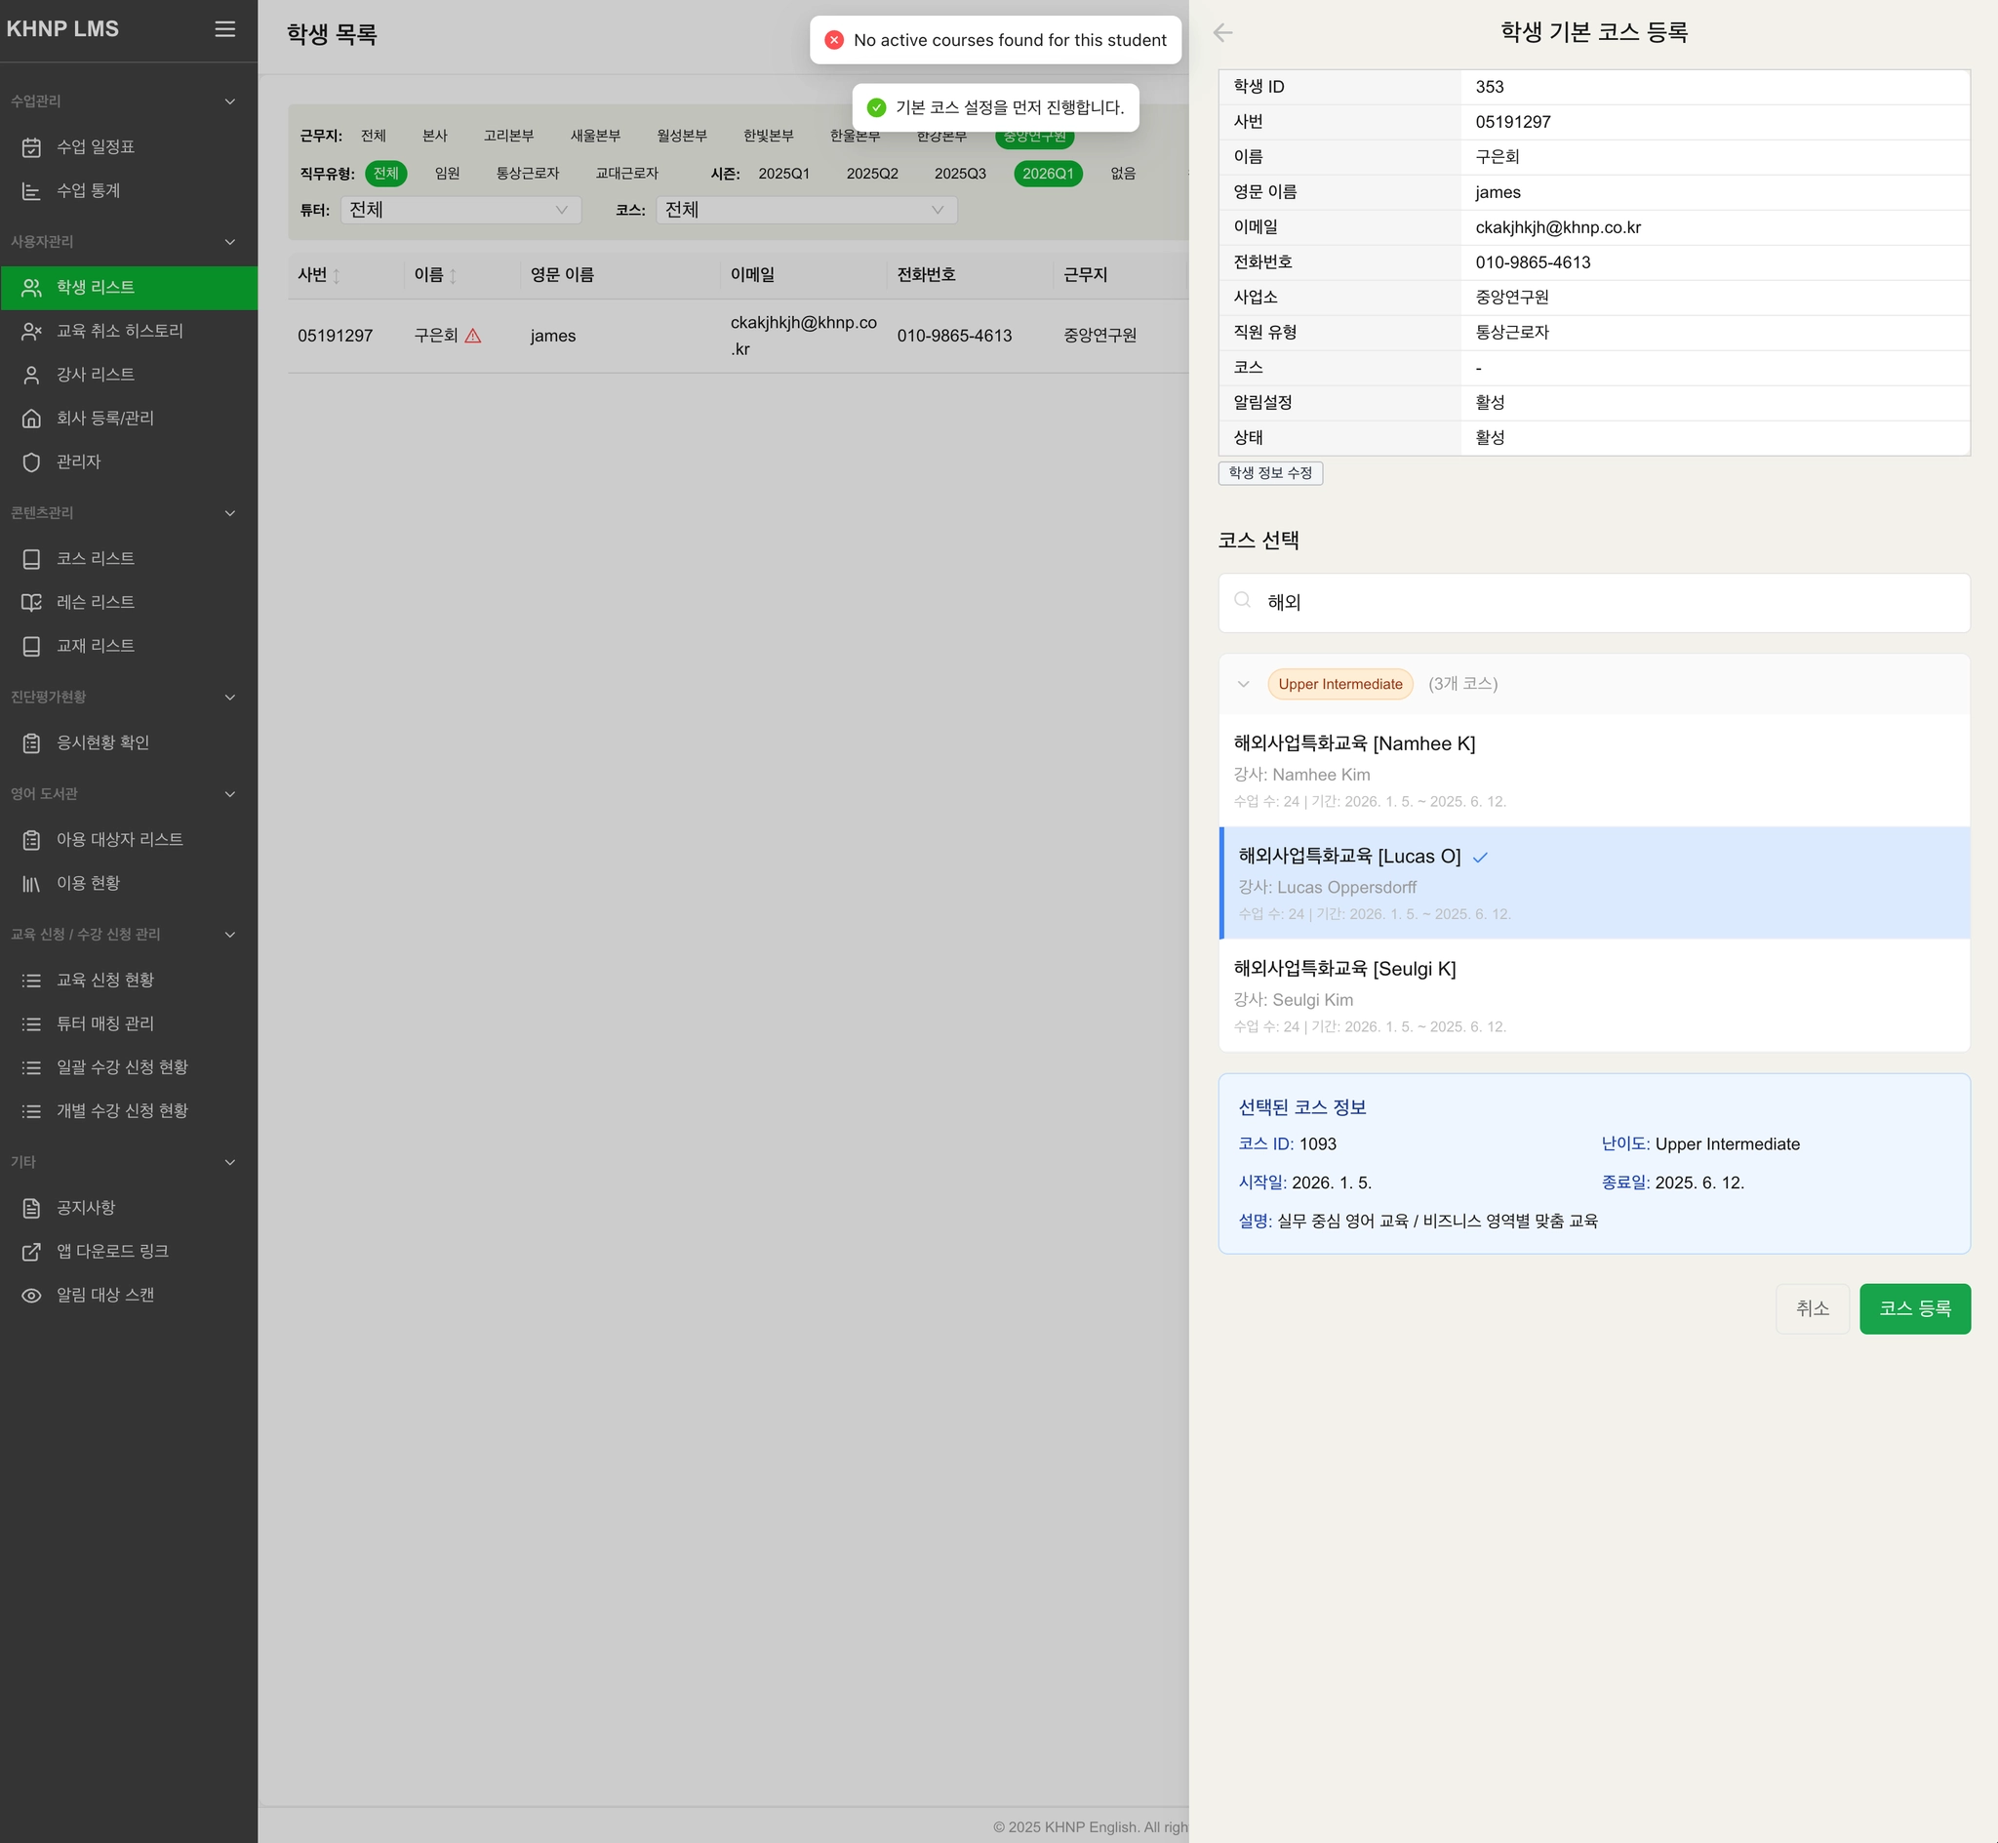This screenshot has height=1843, width=1998.
Task: Click the 관리자 shield icon
Action: (x=32, y=461)
